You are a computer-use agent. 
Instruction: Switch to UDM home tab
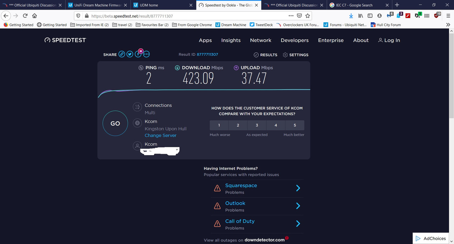[163, 5]
